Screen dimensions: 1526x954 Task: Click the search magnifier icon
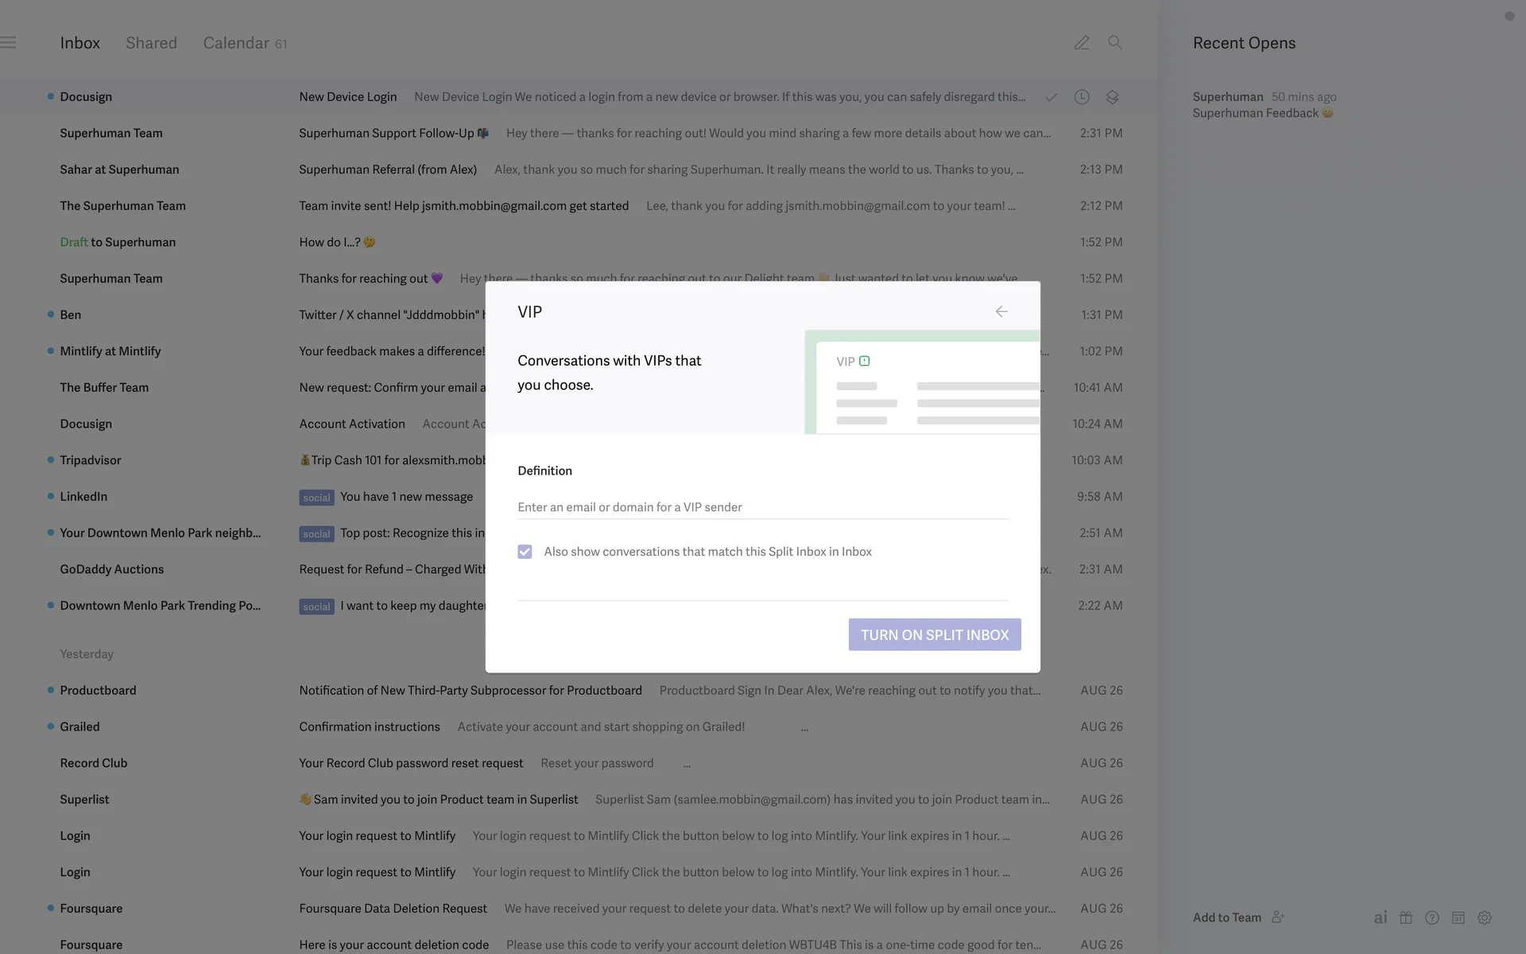(1115, 43)
